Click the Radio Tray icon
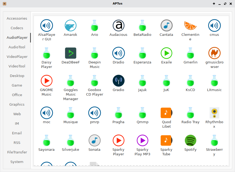The width and height of the screenshot is (235, 172). [190, 113]
